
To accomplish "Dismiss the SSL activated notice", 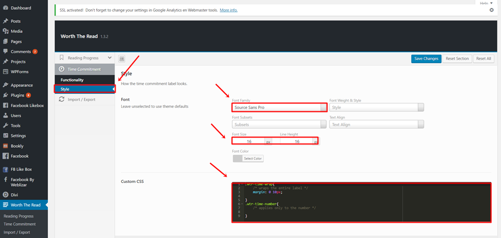I will [x=492, y=10].
